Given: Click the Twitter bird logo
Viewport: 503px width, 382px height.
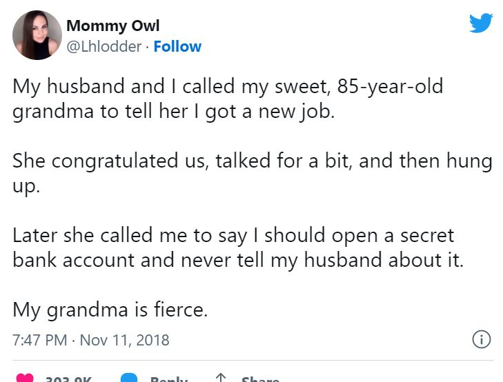Looking at the screenshot, I should (481, 23).
